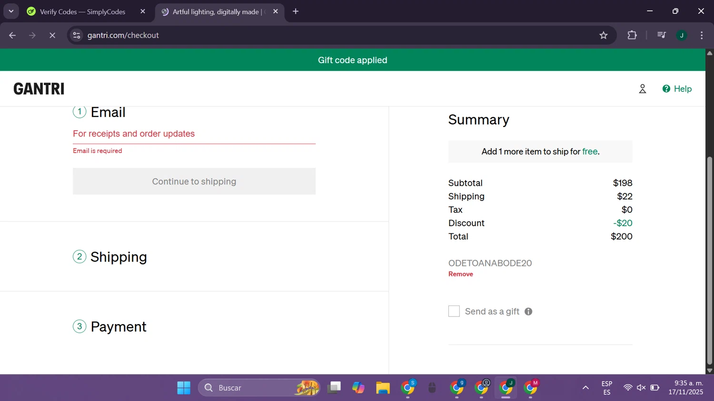The image size is (714, 401).
Task: Click the ODETOANABODE20 code text
Action: [x=490, y=263]
